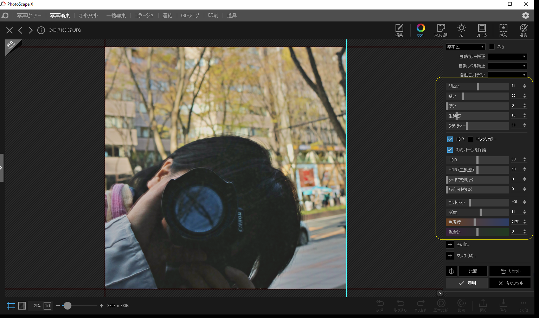Disable the HDR checkbox
Screen dimensions: 539x318
pos(450,139)
